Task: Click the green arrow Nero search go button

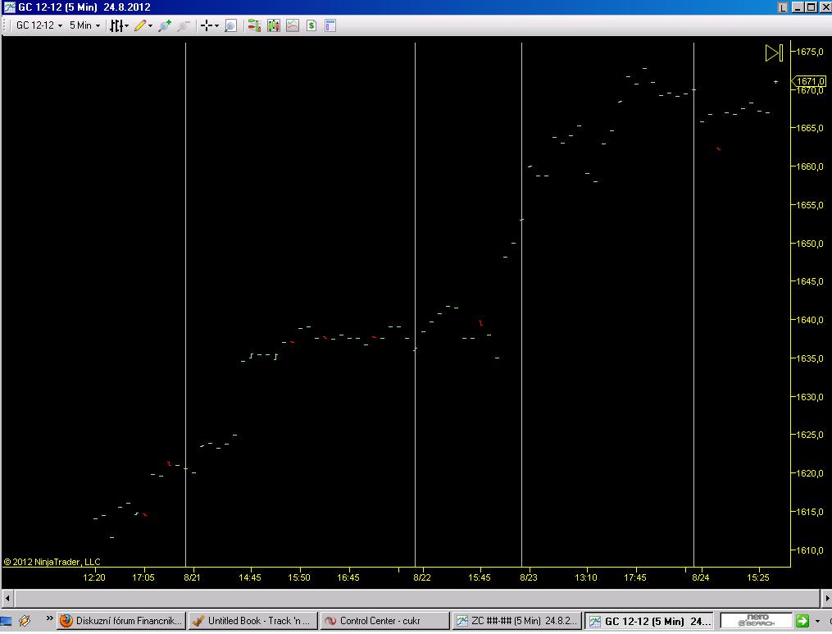Action: point(802,620)
